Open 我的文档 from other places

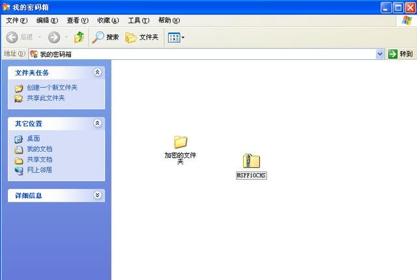39,149
